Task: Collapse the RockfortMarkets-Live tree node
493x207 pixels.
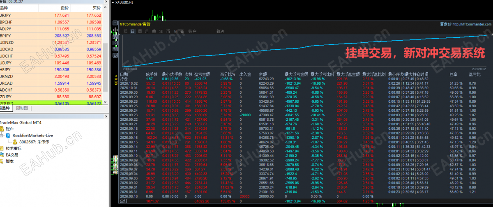Action: (x=2, y=135)
